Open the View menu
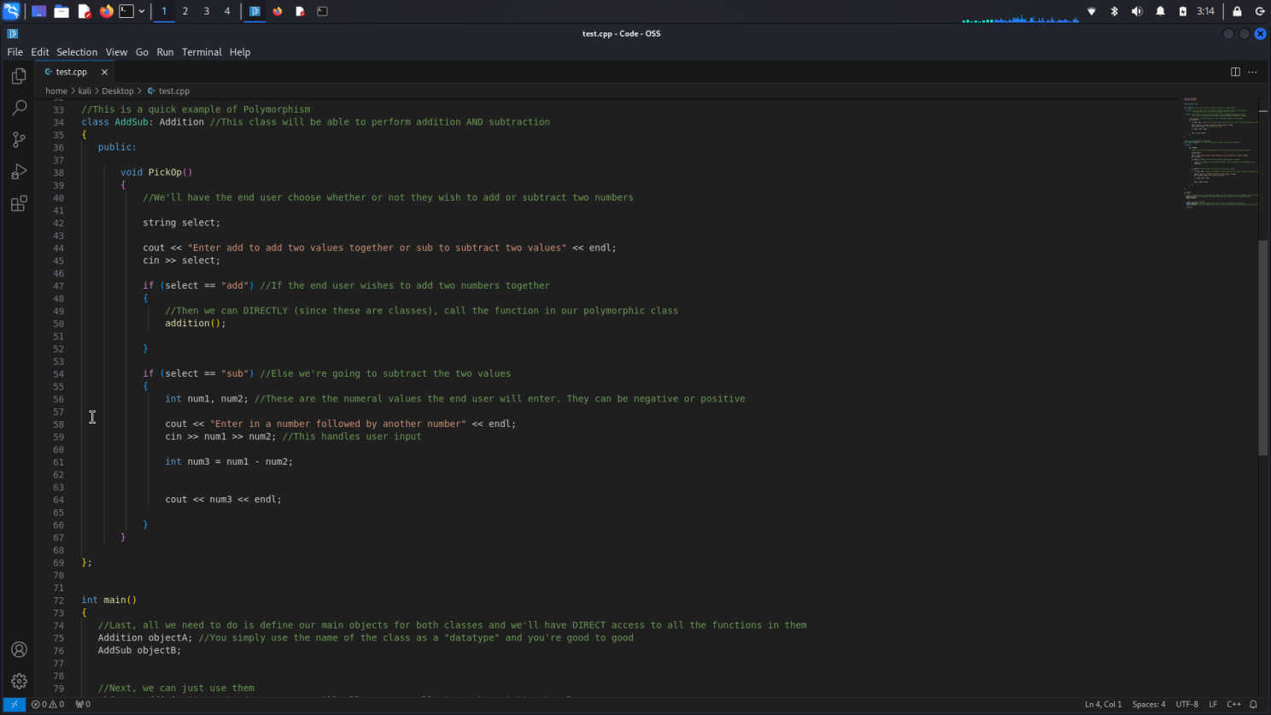 pos(116,52)
